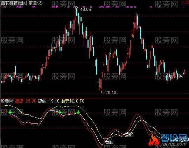Click the rightmost magenta cross marker at top

pyautogui.click(x=183, y=7)
